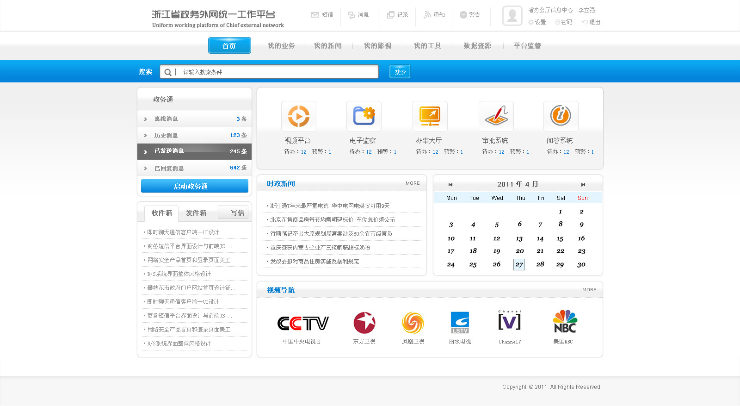Open 我的新闻 menu item

click(x=328, y=46)
